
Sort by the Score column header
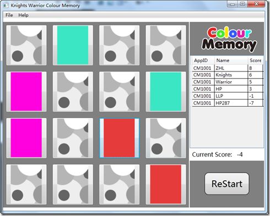coord(256,60)
